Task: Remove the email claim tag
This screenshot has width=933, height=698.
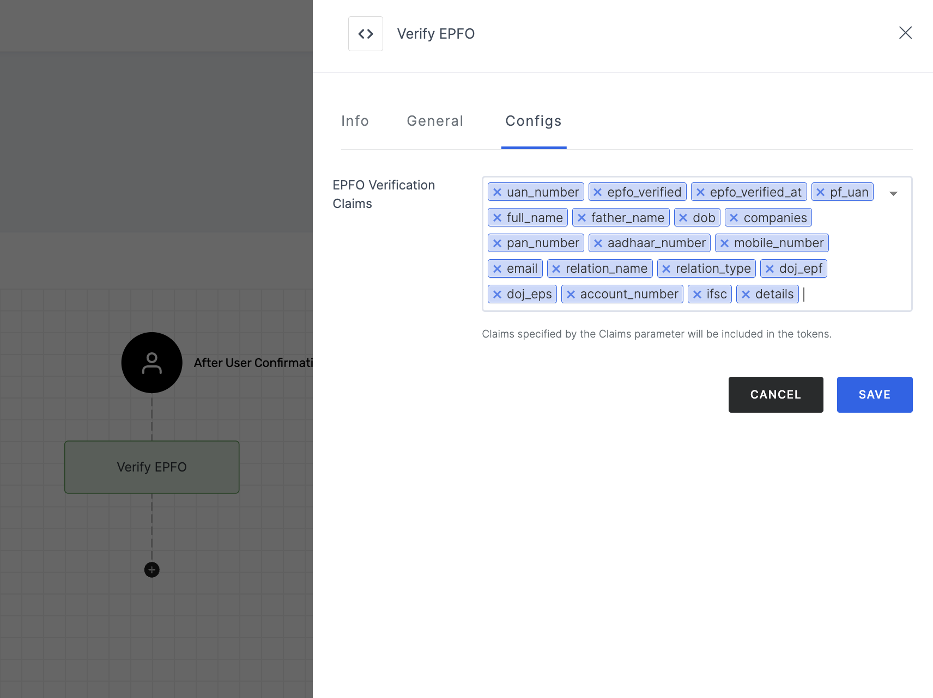Action: tap(497, 269)
